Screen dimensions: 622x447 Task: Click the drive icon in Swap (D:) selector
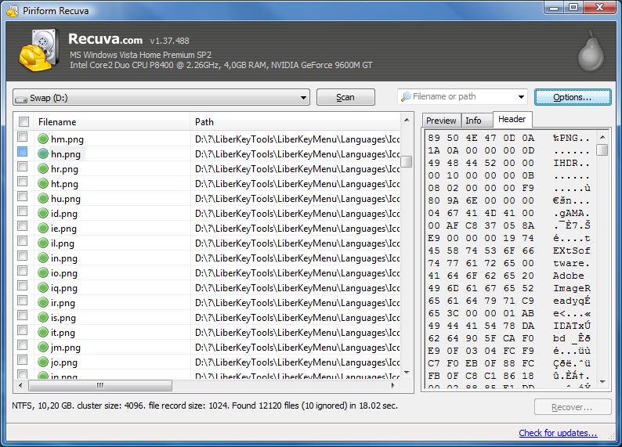[21, 99]
